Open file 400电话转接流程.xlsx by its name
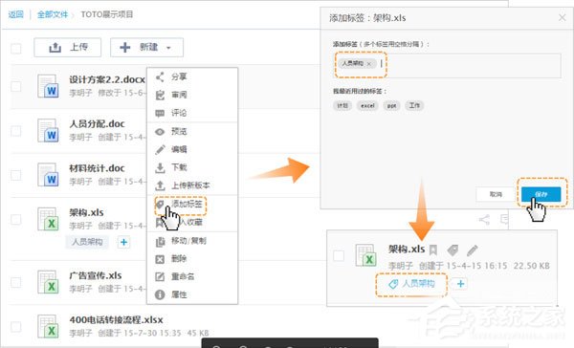Image resolution: width=574 pixels, height=348 pixels. 117,319
